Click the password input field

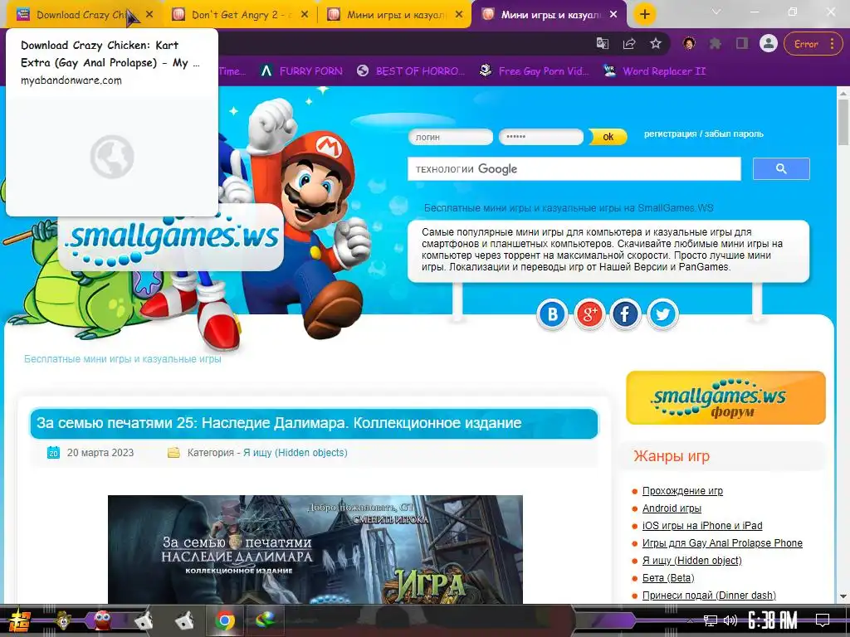[x=541, y=137]
